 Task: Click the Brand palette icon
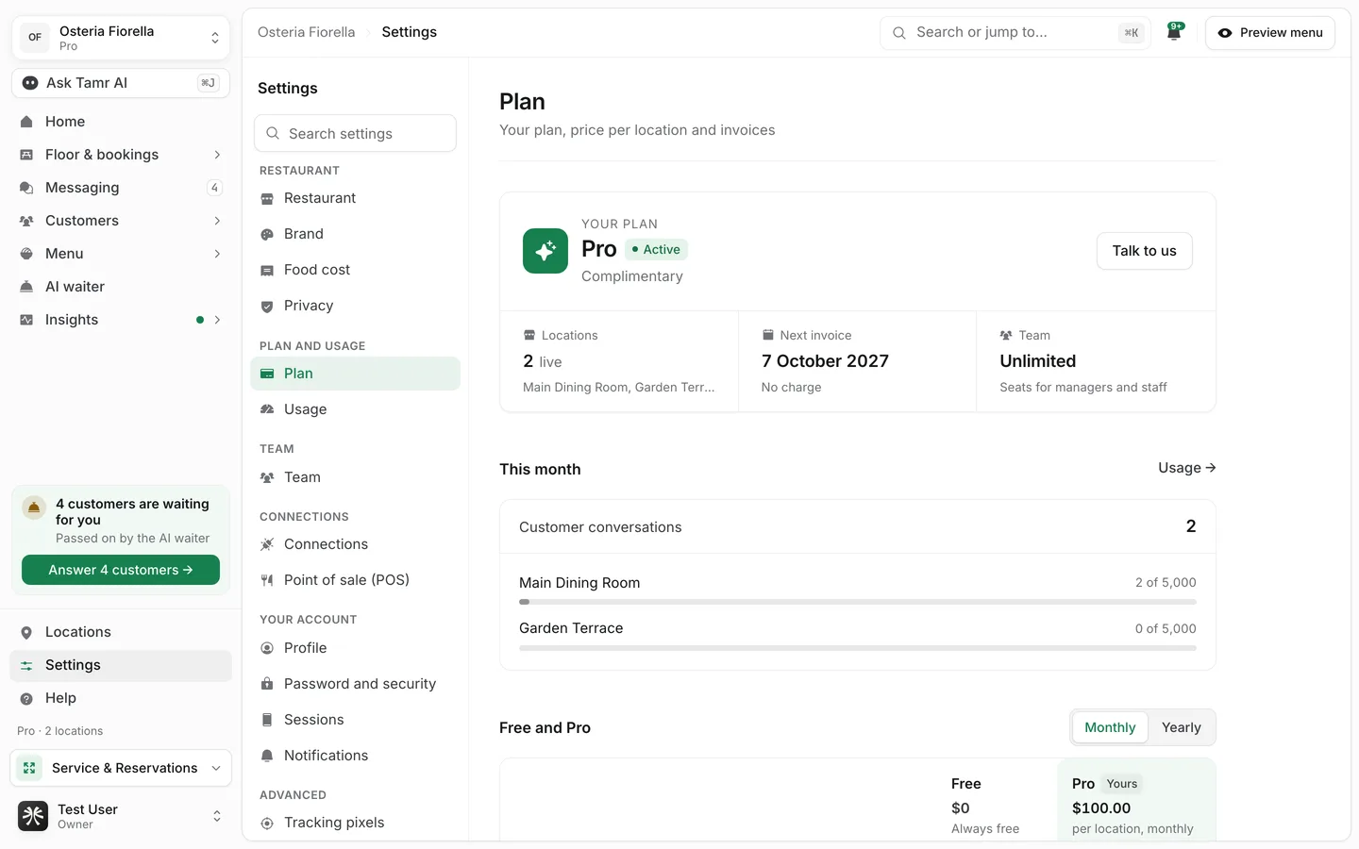tap(267, 234)
